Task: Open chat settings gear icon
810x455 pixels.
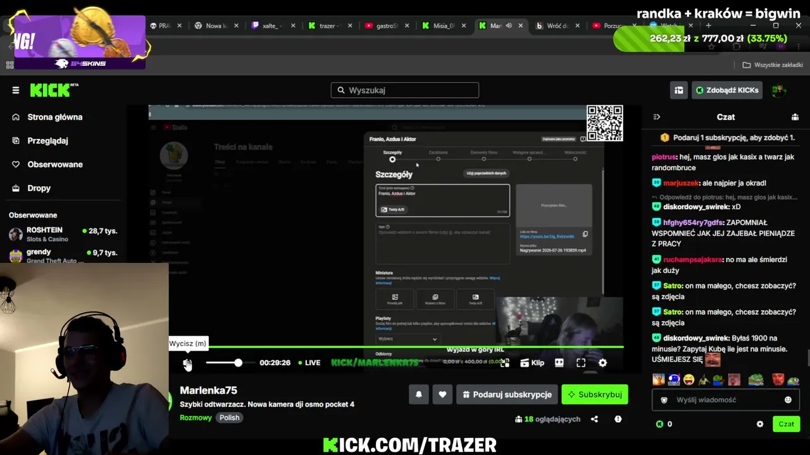Action: (760, 424)
